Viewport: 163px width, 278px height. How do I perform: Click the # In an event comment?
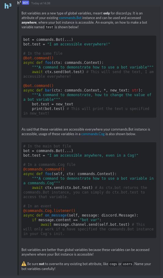pos(37,206)
